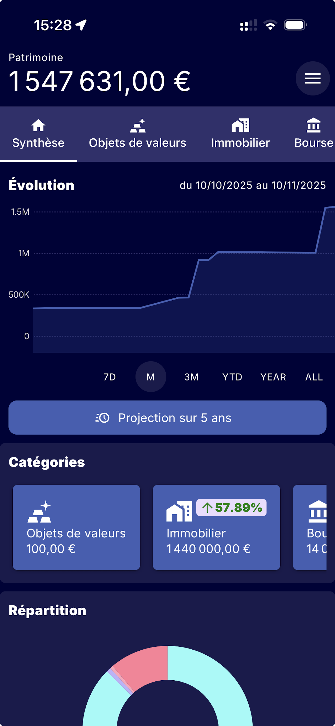The image size is (335, 726).
Task: Open Projection sur 5 ans
Action: [x=167, y=418]
